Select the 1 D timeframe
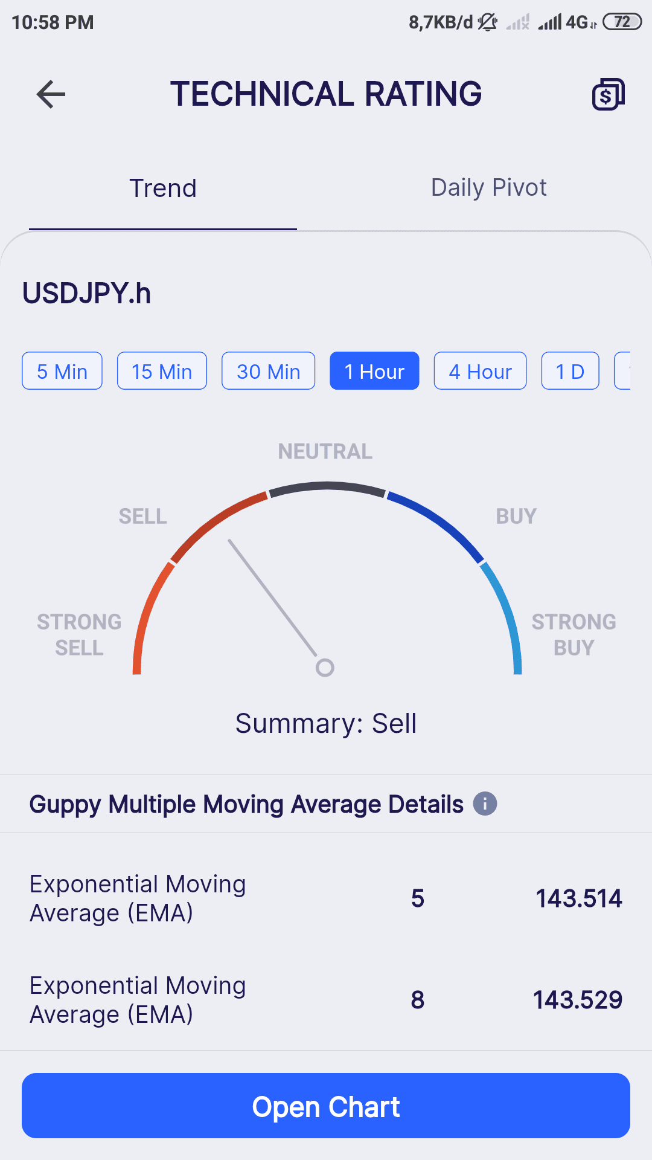This screenshot has height=1160, width=652. click(x=570, y=371)
